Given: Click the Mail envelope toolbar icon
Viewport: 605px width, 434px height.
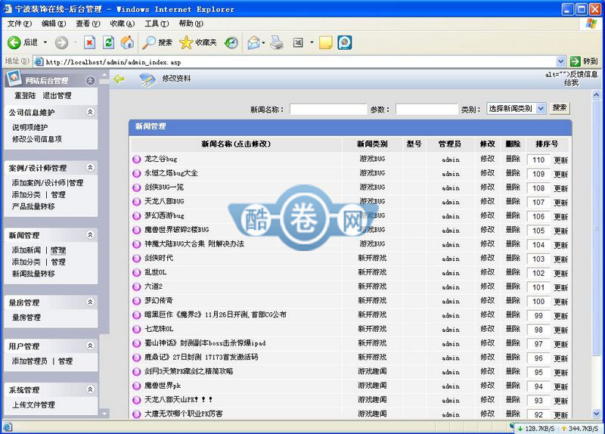Looking at the screenshot, I should [254, 42].
